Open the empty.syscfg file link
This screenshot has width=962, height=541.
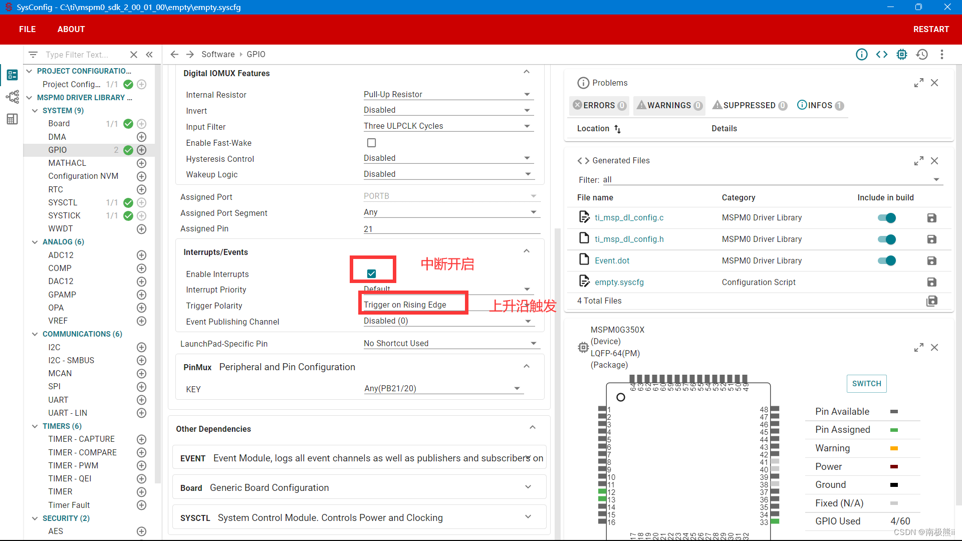click(x=619, y=282)
